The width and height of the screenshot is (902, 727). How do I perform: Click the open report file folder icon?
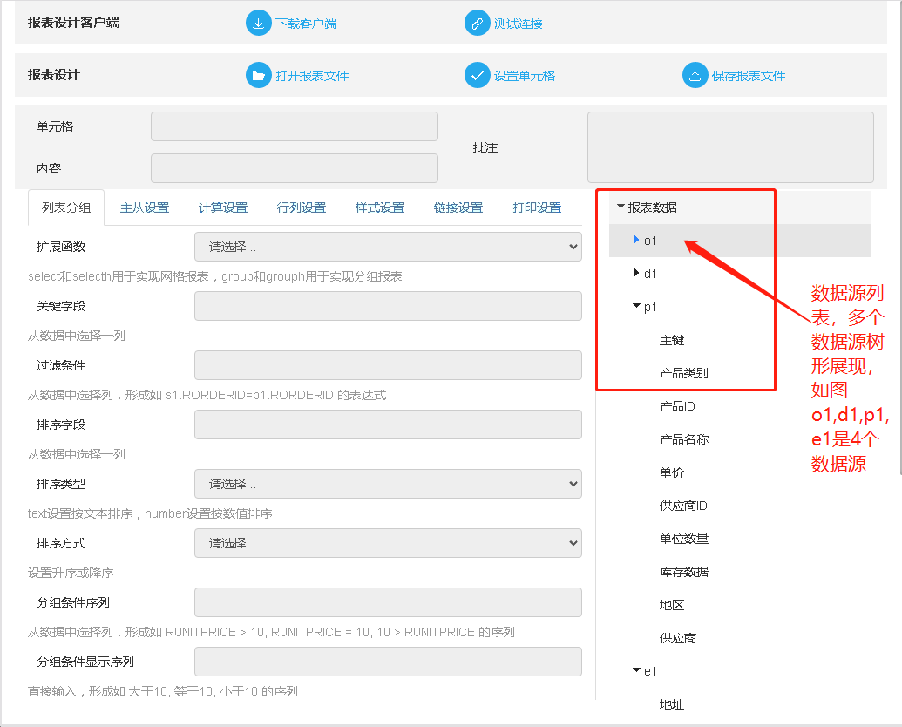(x=259, y=76)
